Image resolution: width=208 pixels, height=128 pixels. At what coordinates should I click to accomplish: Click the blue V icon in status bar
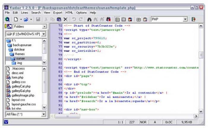pos(6,122)
